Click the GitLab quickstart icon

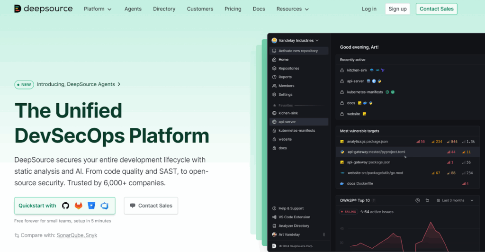(79, 206)
